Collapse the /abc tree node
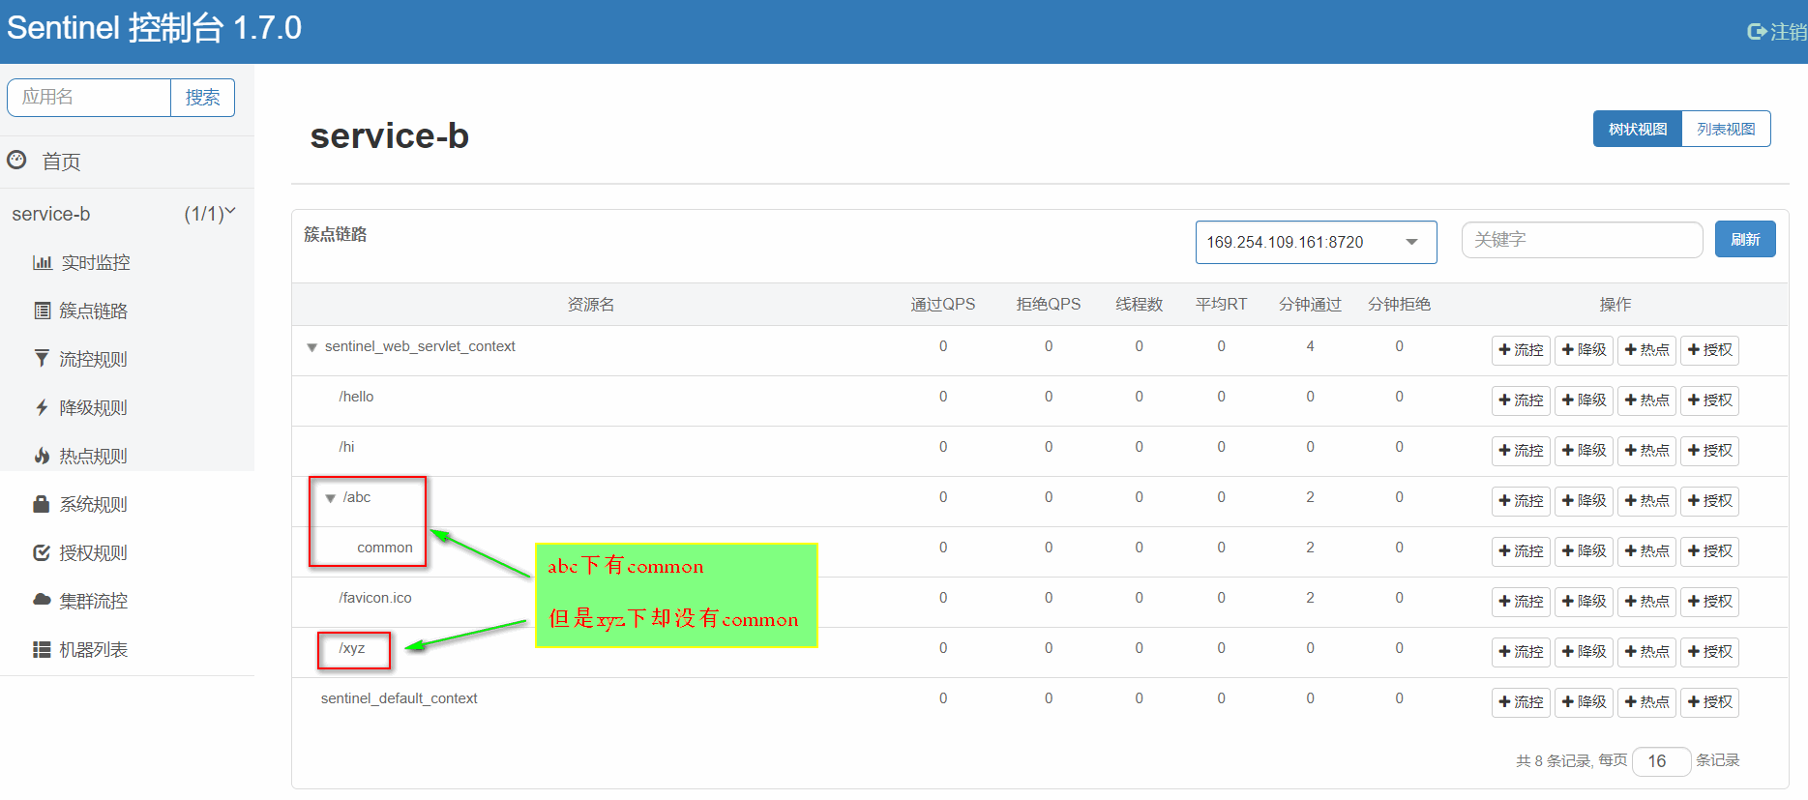This screenshot has width=1808, height=800. pos(330,498)
